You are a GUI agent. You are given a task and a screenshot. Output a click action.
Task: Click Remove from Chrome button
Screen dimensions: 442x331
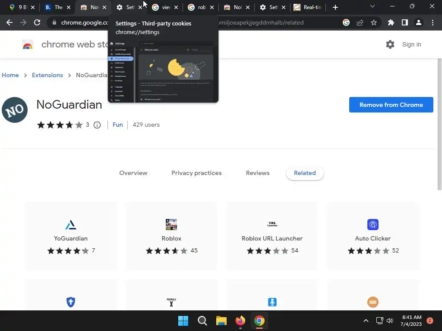tap(391, 105)
